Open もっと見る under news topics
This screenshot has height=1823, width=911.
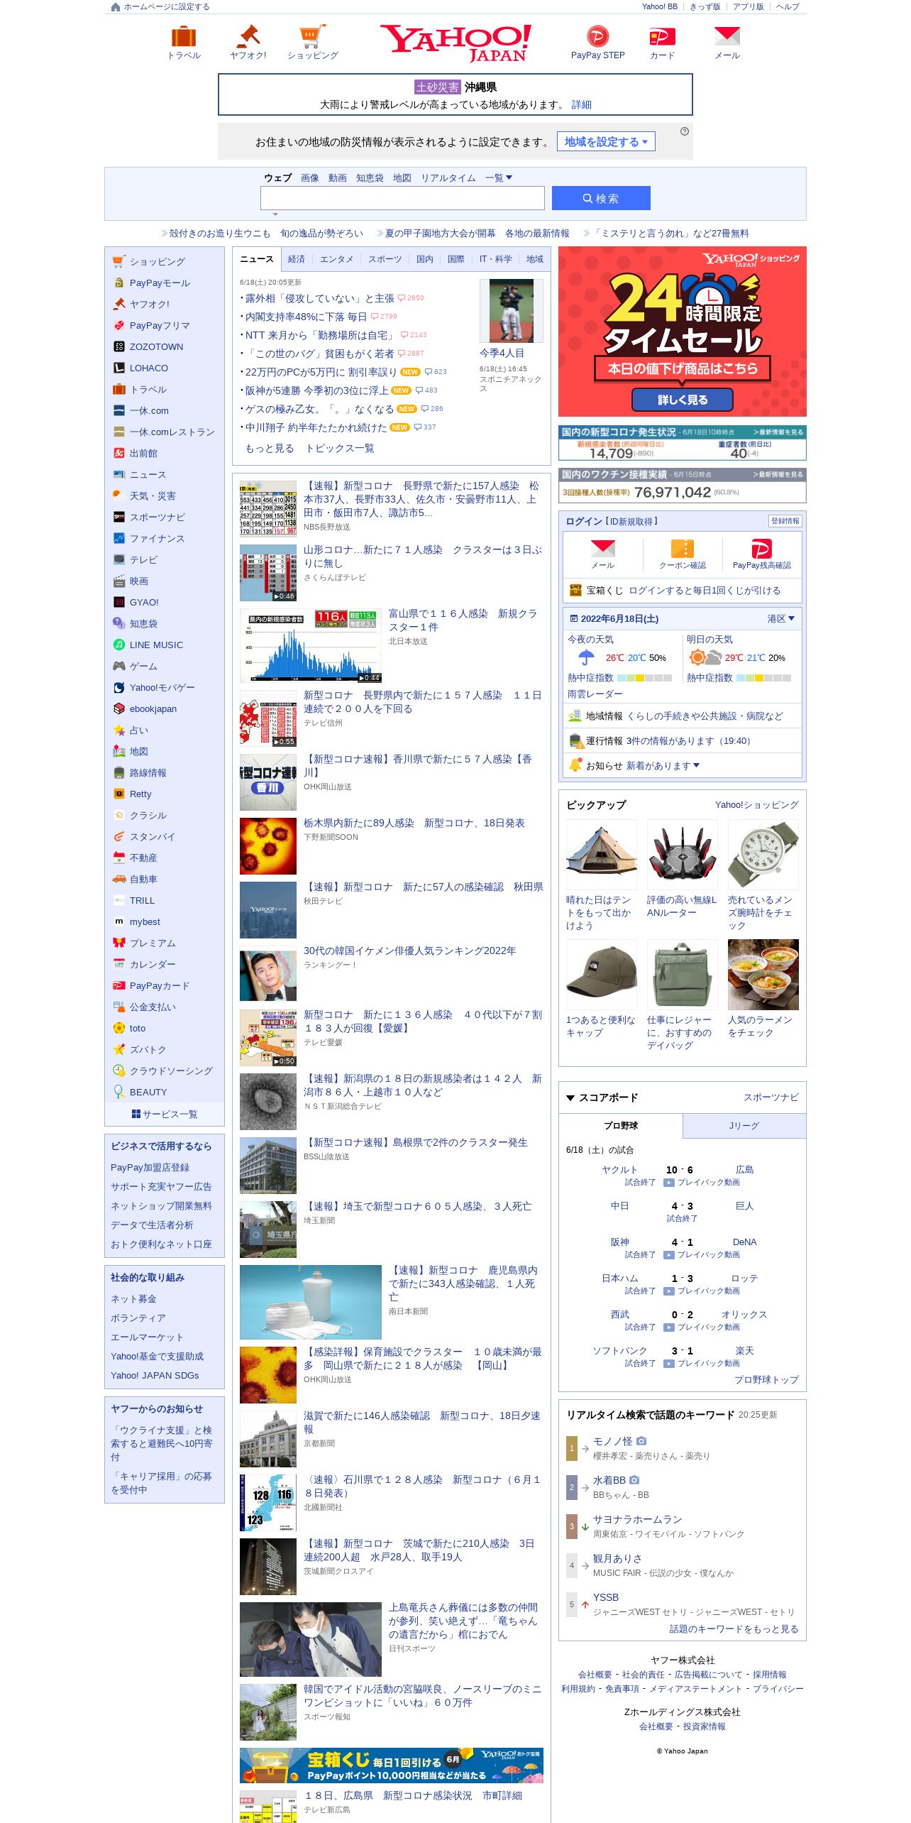point(270,448)
